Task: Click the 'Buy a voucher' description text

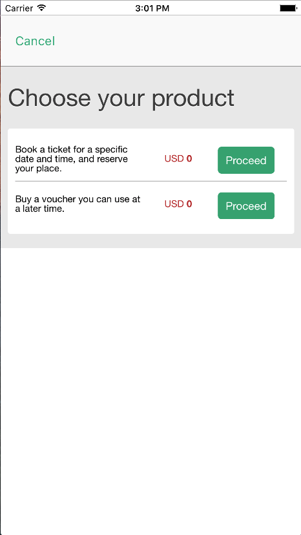Action: 78,204
